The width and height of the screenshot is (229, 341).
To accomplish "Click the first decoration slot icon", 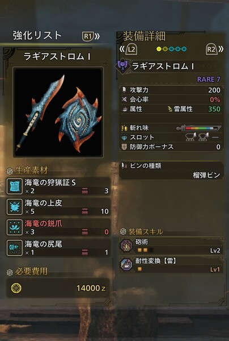I will tap(191, 137).
